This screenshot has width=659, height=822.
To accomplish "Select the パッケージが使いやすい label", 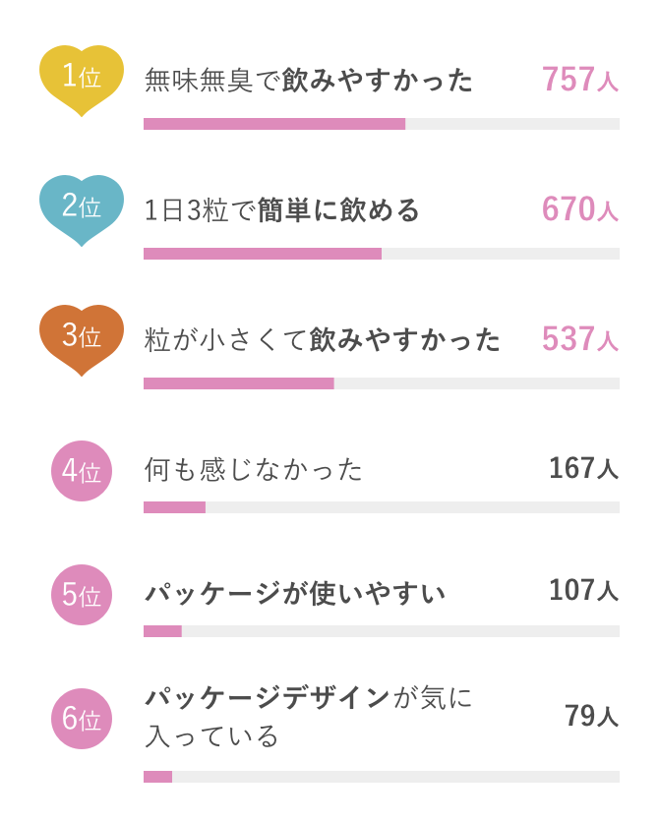I will tap(295, 594).
